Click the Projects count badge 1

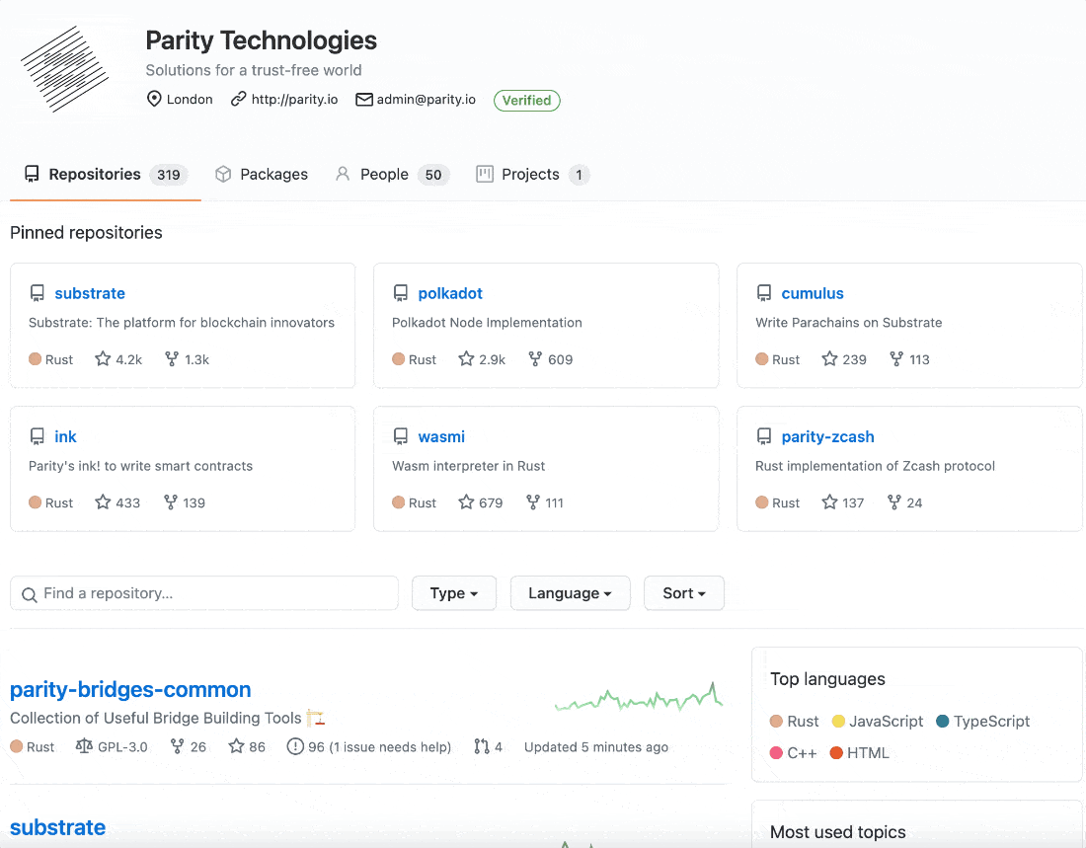click(579, 175)
